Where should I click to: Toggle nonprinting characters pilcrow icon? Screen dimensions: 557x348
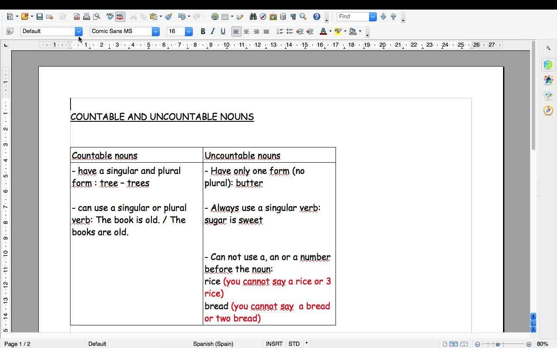[x=293, y=17]
